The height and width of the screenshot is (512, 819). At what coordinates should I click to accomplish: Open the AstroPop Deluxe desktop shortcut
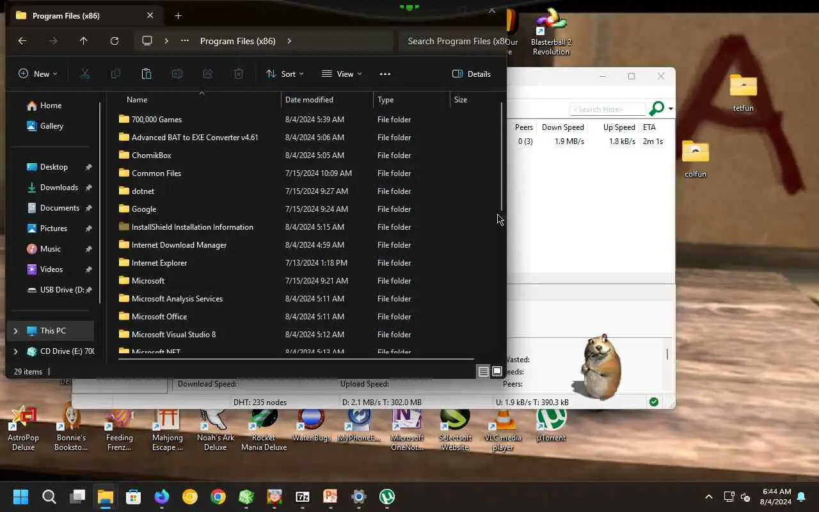(x=23, y=429)
